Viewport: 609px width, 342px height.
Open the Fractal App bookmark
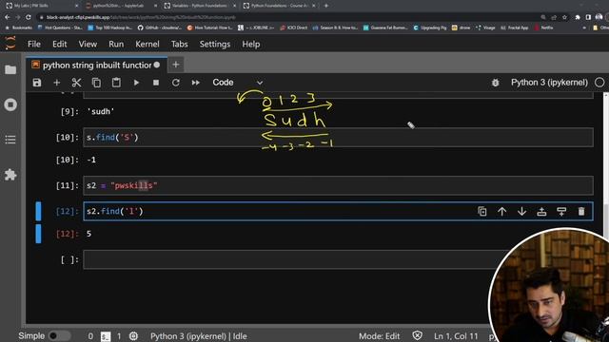coord(516,28)
